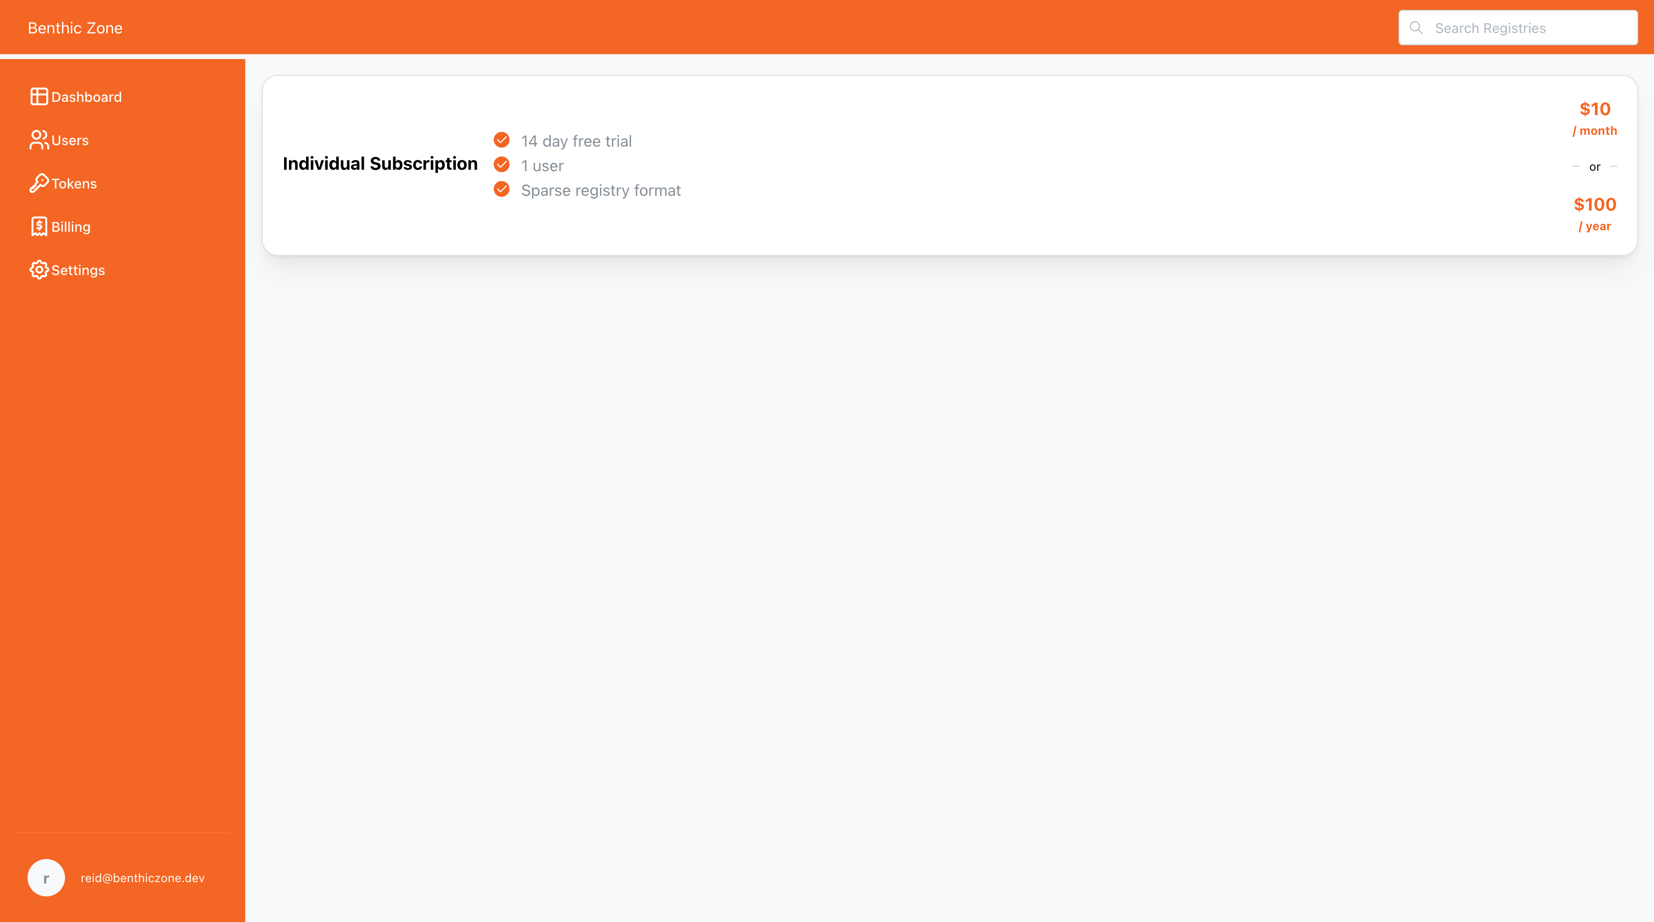Viewport: 1654px width, 922px height.
Task: Click the Settings gear icon
Action: [38, 270]
